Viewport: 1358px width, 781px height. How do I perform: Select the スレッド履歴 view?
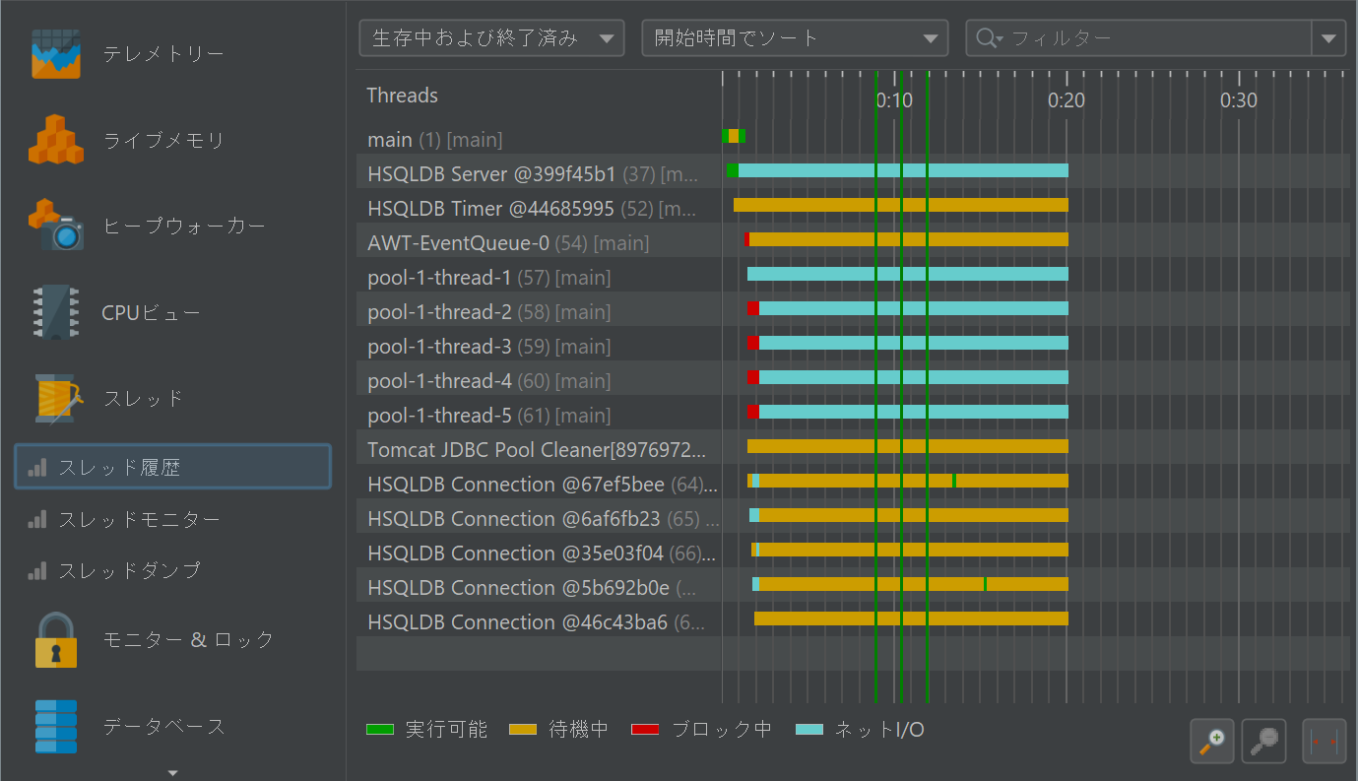[172, 467]
